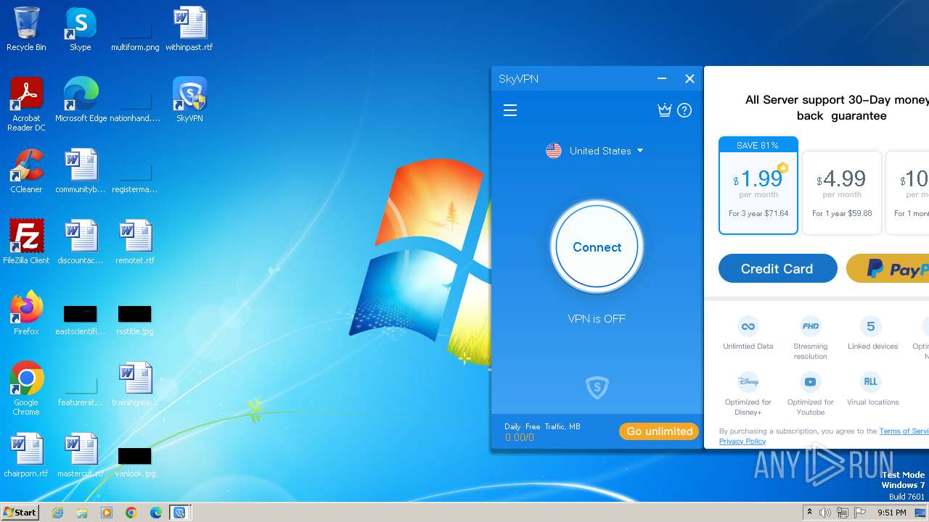Viewport: 929px width, 522px height.
Task: Select the withinpast.rtf file
Action: (189, 29)
